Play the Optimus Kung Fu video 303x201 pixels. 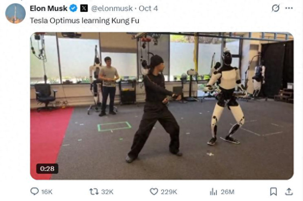click(x=162, y=106)
